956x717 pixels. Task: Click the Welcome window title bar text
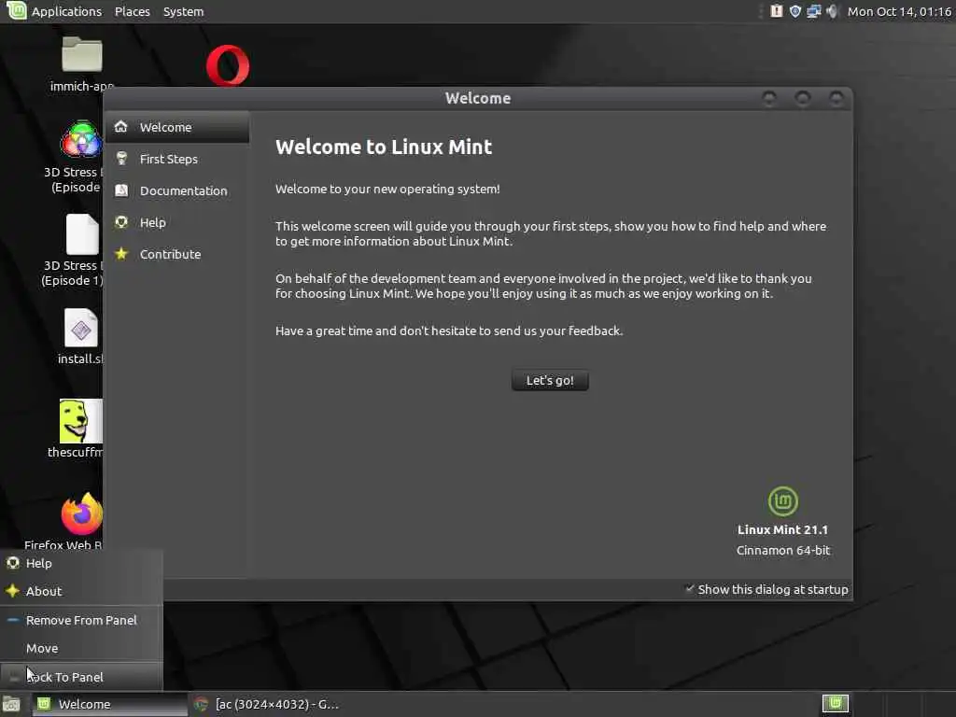478,98
